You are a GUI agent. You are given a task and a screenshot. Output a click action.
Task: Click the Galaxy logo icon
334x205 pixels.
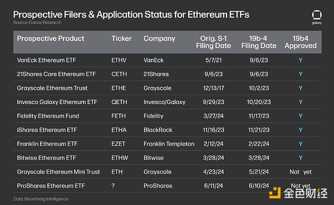pos(317,17)
